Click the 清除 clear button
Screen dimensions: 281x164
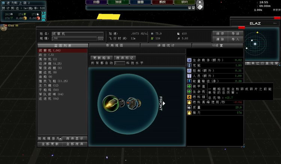[220, 39]
